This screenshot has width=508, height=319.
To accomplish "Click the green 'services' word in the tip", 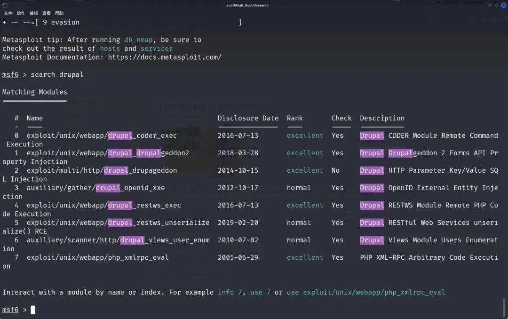I will tap(157, 48).
